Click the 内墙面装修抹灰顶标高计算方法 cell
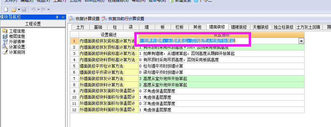Screen dimensions: 331x127 109,47
